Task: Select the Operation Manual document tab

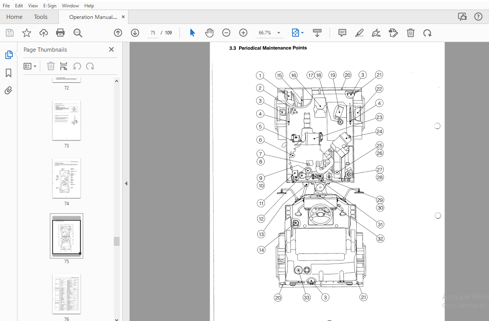Action: [93, 17]
